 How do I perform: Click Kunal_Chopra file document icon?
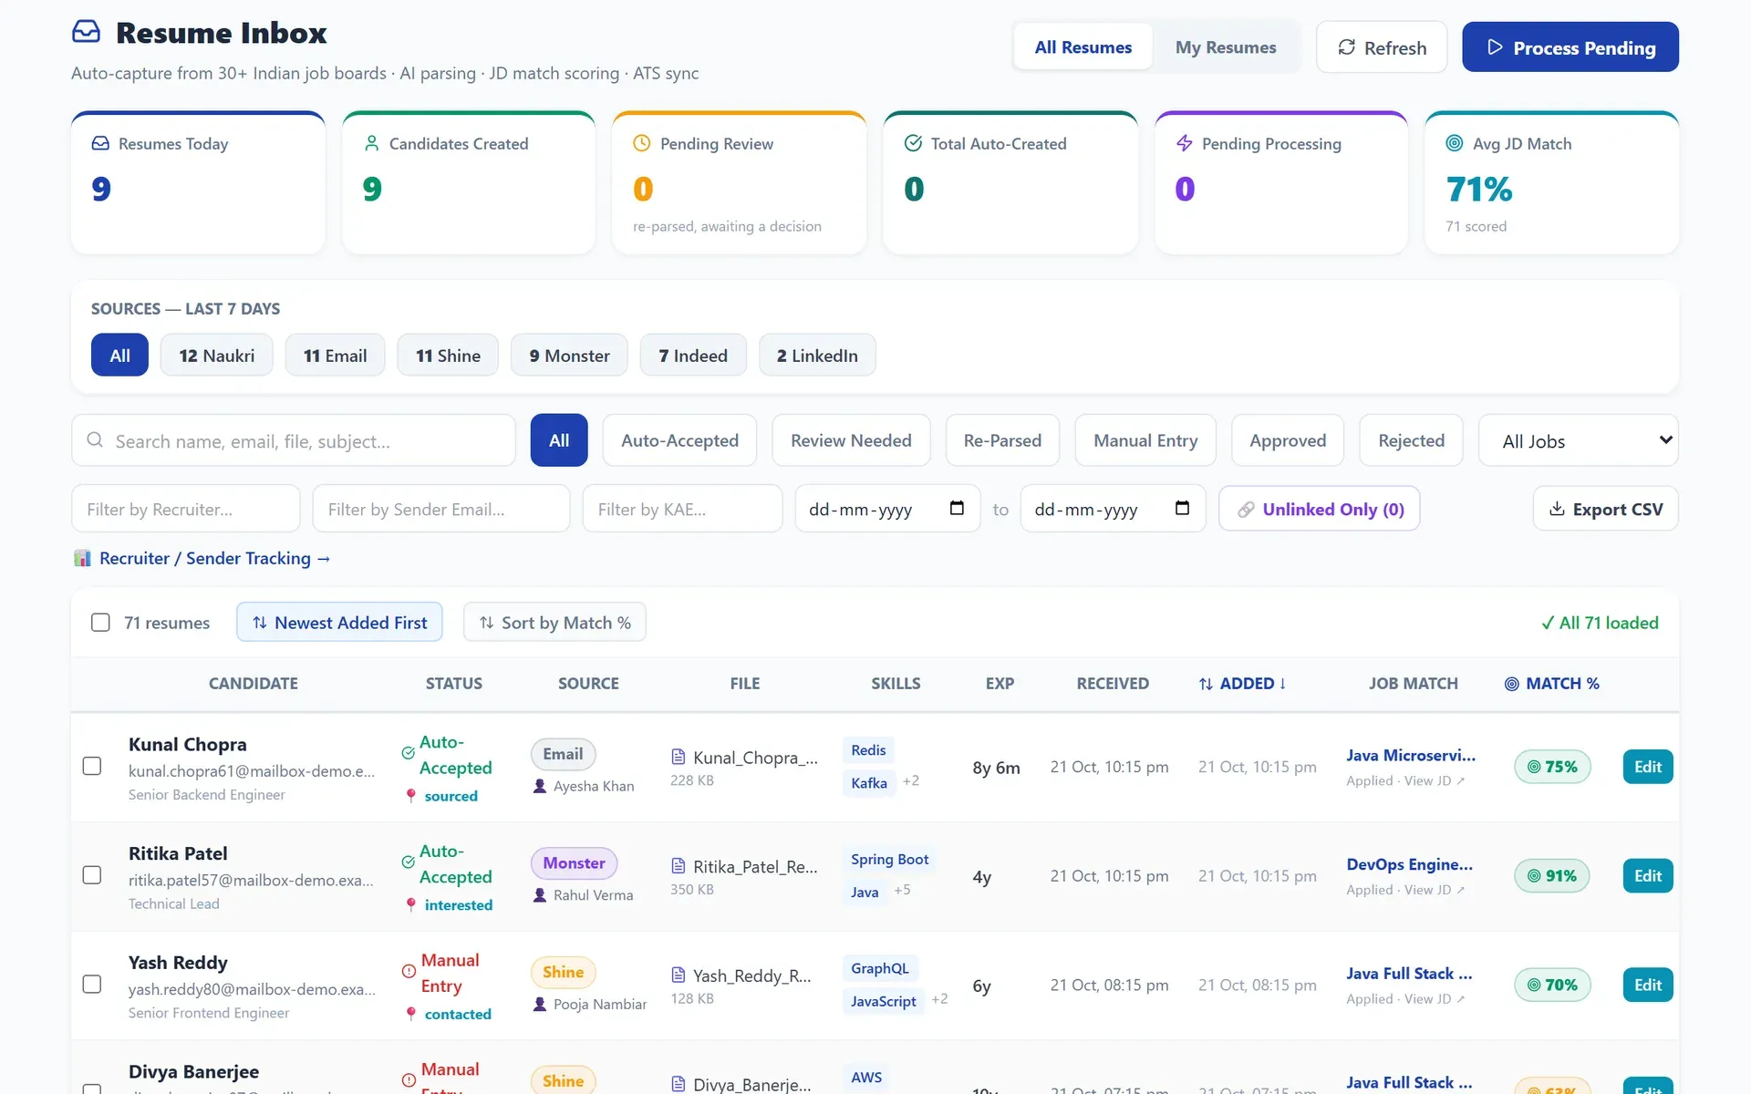(679, 757)
